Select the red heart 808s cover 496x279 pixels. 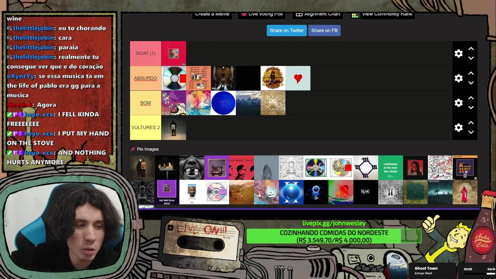(298, 78)
